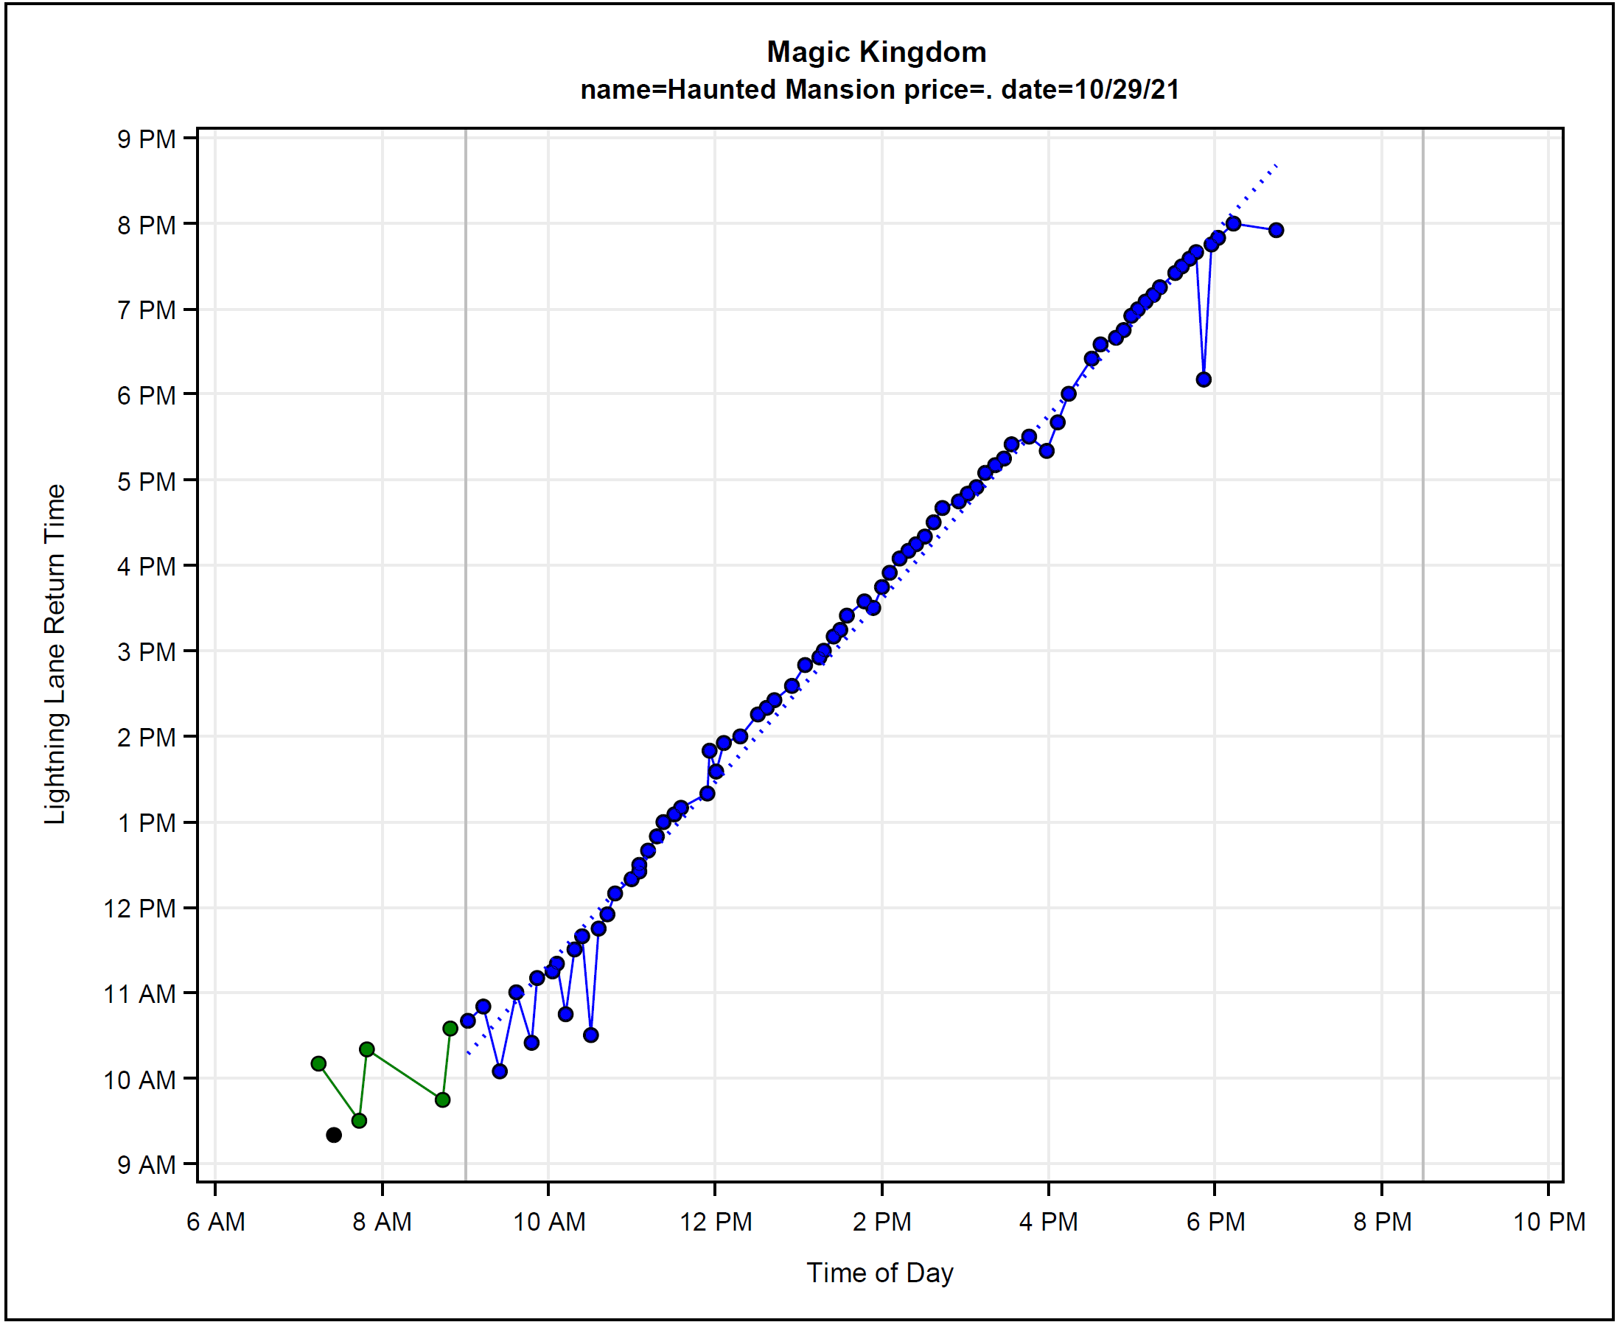Click the 6 AM x-axis tick label
The height and width of the screenshot is (1322, 1617).
pyautogui.click(x=215, y=1222)
